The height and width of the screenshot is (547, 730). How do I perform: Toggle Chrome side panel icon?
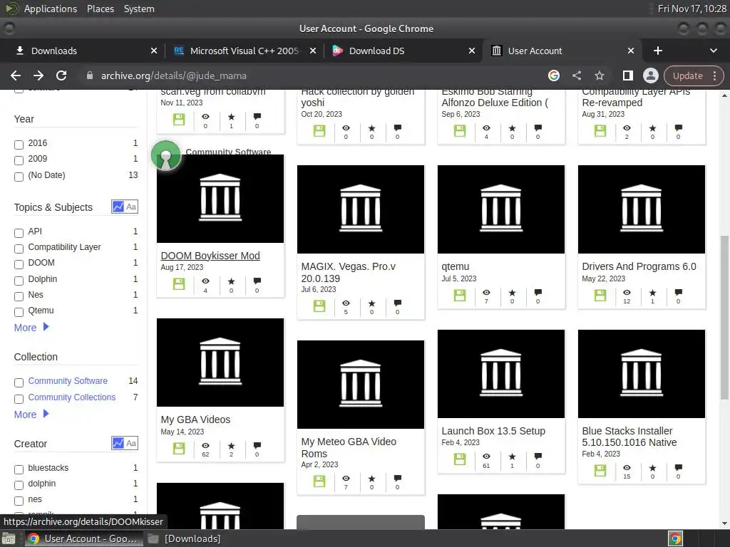click(x=627, y=75)
